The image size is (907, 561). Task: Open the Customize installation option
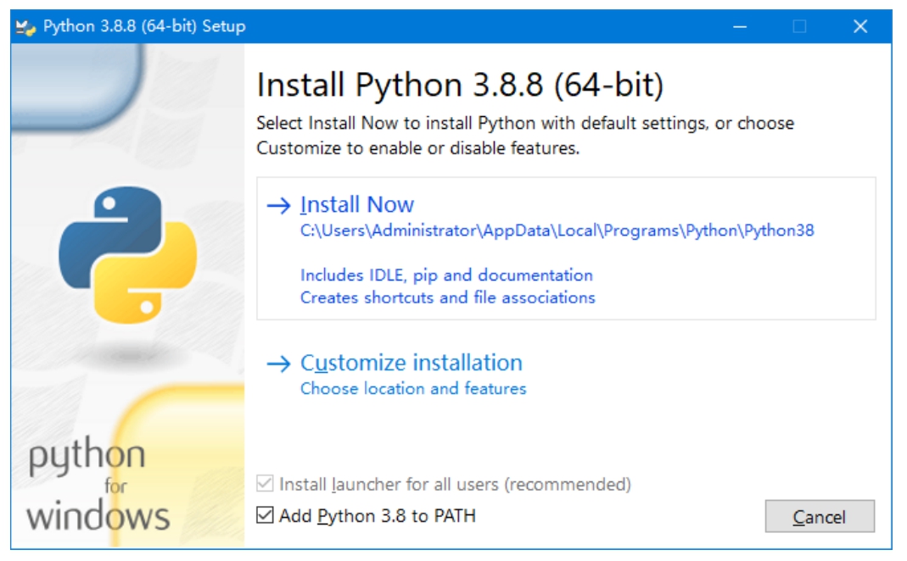coord(412,363)
